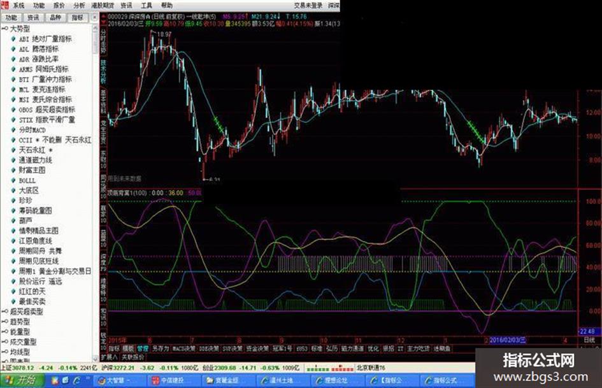Screen dimensions: 602x388
Task: Click the 日线 period selector
Action: (589, 340)
